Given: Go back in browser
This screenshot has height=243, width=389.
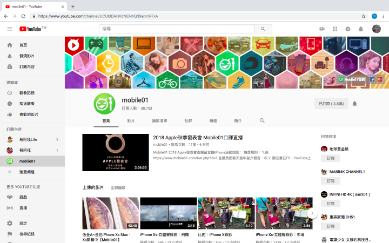Looking at the screenshot, I should (6, 16).
